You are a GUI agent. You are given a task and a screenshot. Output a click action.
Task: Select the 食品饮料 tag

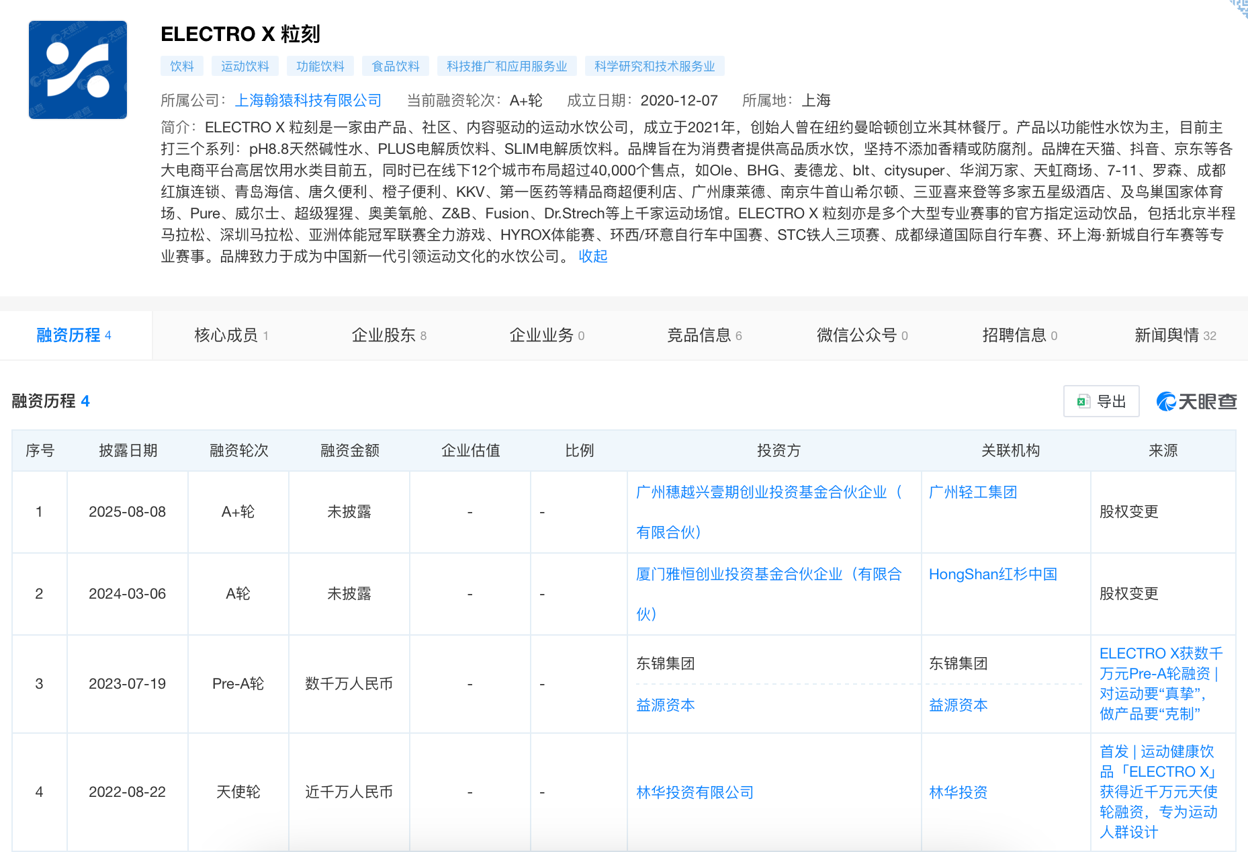pyautogui.click(x=396, y=67)
